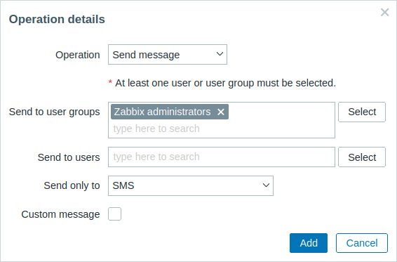The image size is (397, 262).
Task: Select the Zabbix administrators group chip
Action: click(162, 112)
